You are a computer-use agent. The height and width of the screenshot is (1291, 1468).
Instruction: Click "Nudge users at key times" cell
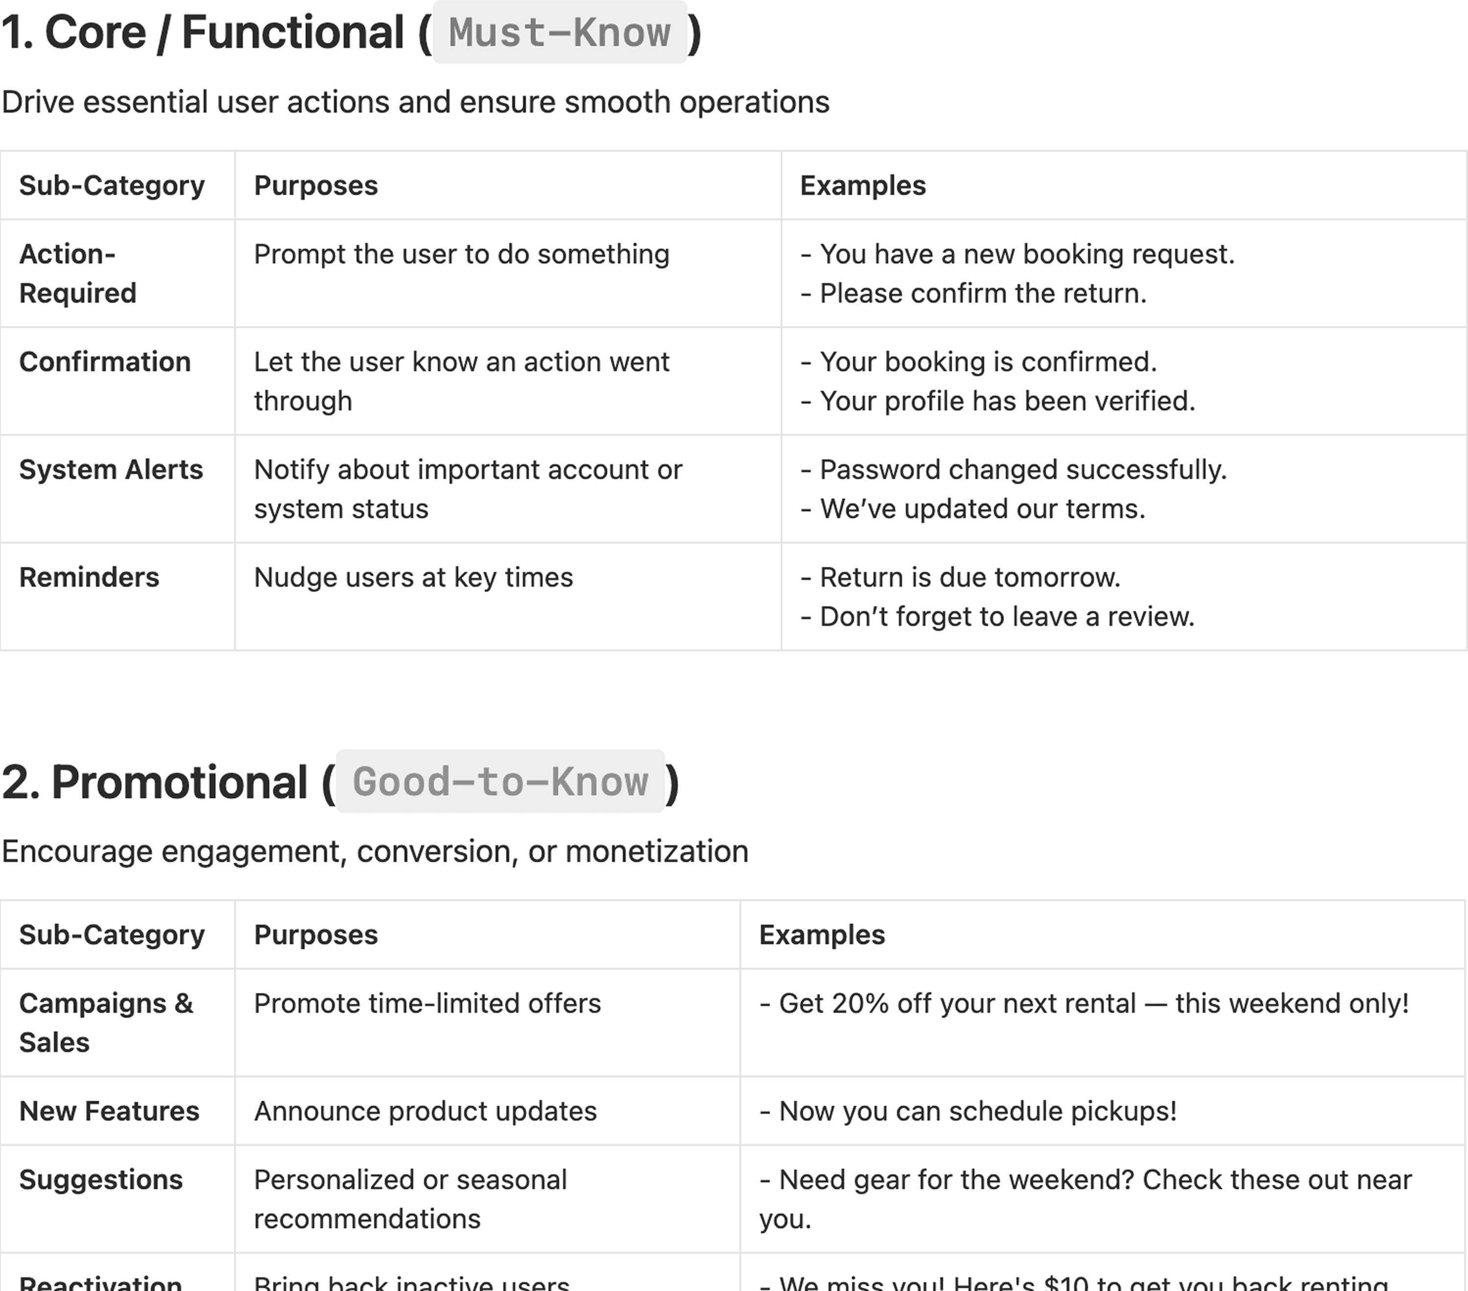[x=414, y=577]
